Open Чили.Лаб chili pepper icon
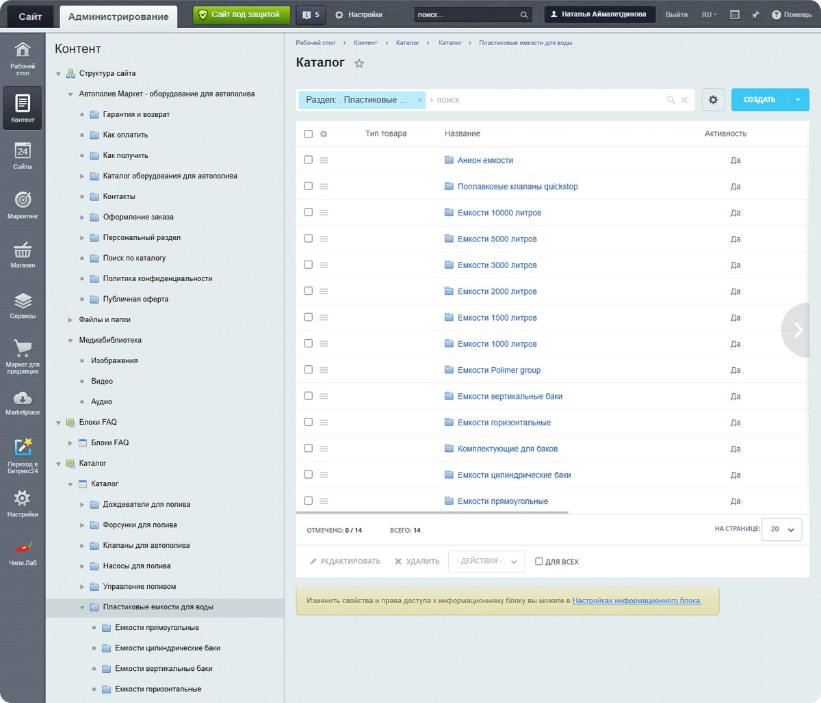Screen dimensions: 821x703 [23, 553]
